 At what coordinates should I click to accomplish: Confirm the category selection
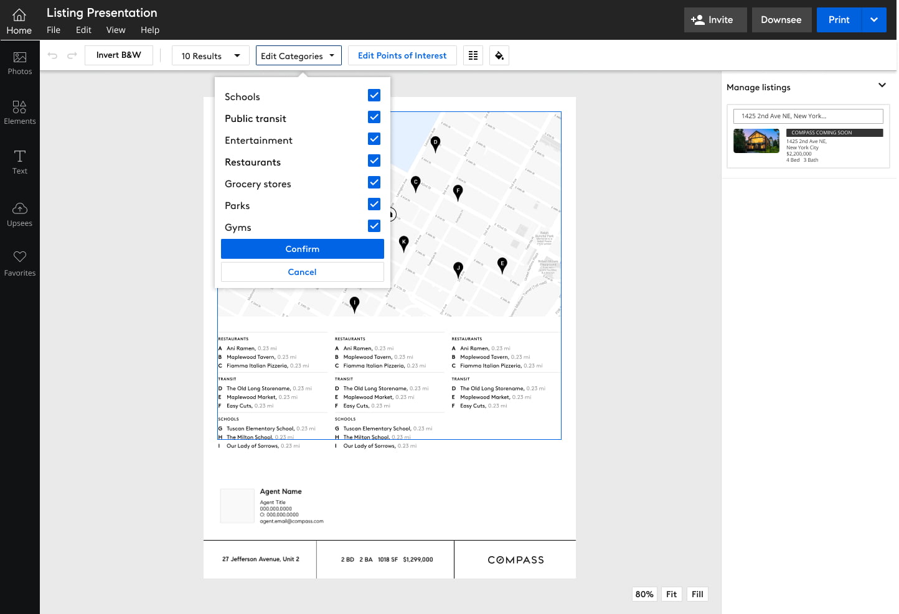(303, 249)
